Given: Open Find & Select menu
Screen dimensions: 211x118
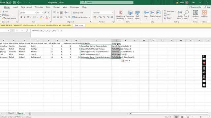Looking at the screenshot, I should [186, 15].
